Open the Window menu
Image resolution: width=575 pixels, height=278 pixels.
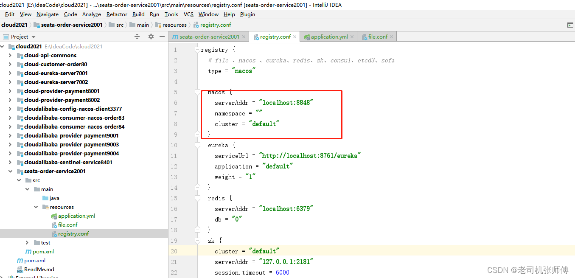click(208, 14)
